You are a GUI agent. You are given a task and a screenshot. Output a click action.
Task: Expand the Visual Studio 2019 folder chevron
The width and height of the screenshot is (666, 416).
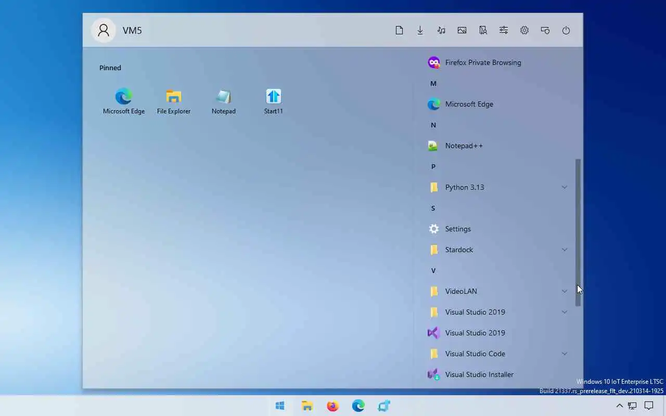pyautogui.click(x=565, y=312)
